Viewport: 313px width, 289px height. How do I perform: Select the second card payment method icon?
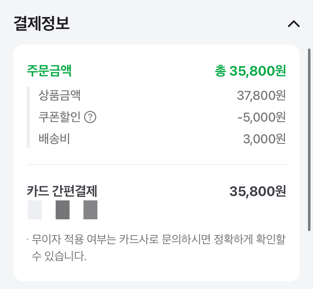[62, 210]
